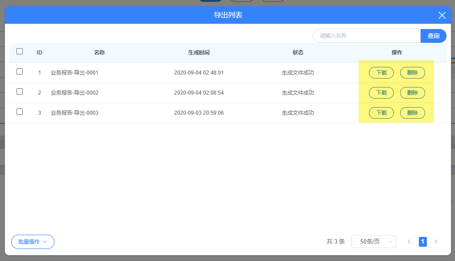
Task: Click 生成文件成功 status in row 3
Action: click(x=298, y=112)
